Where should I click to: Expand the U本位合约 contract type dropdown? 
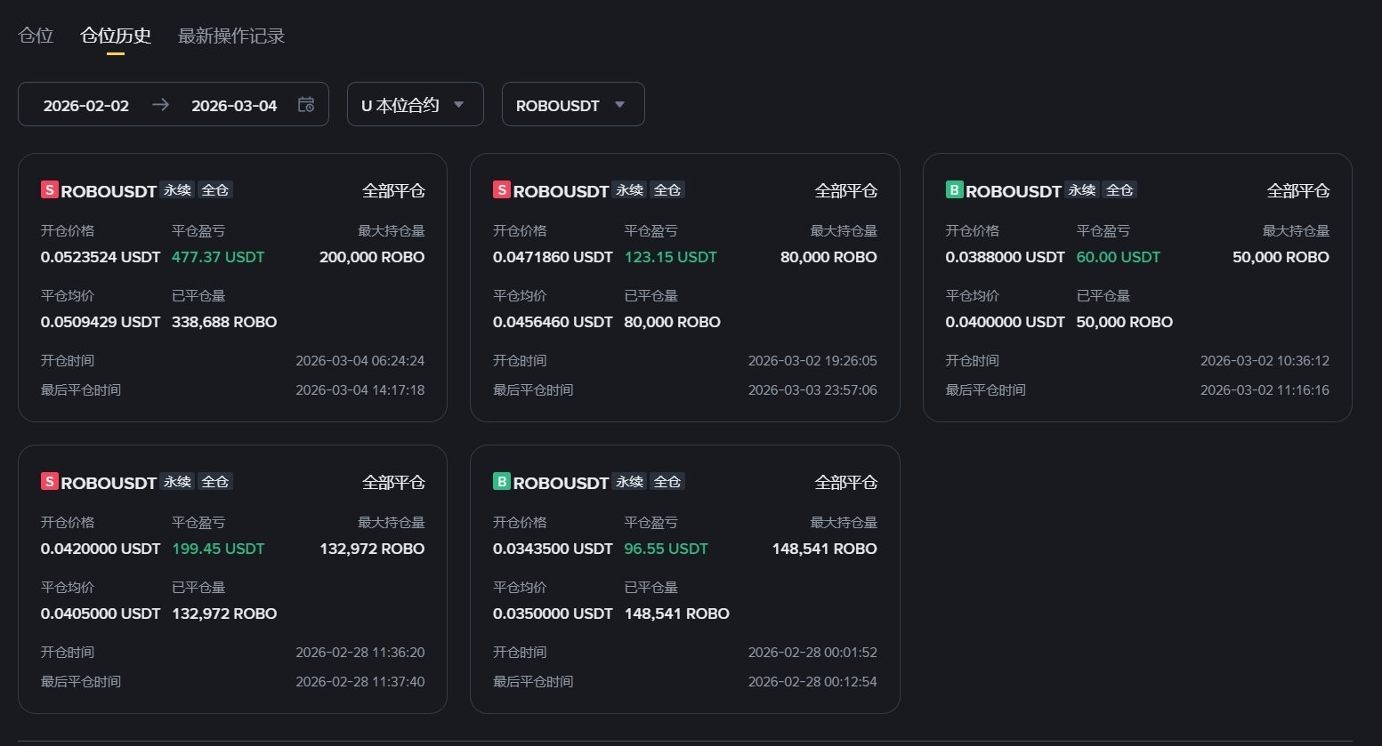[x=415, y=105]
